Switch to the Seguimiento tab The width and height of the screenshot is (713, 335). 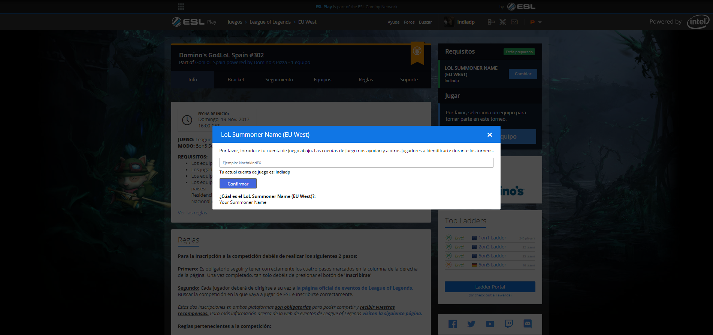[279, 80]
